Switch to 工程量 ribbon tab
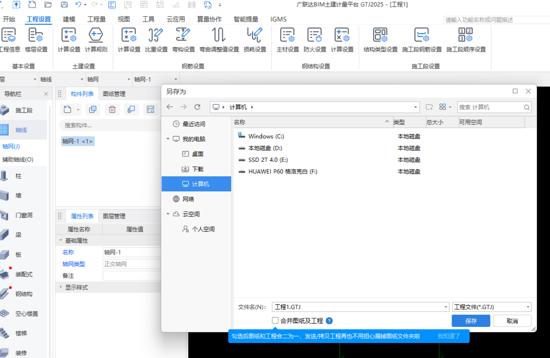550x358 pixels. click(x=96, y=19)
